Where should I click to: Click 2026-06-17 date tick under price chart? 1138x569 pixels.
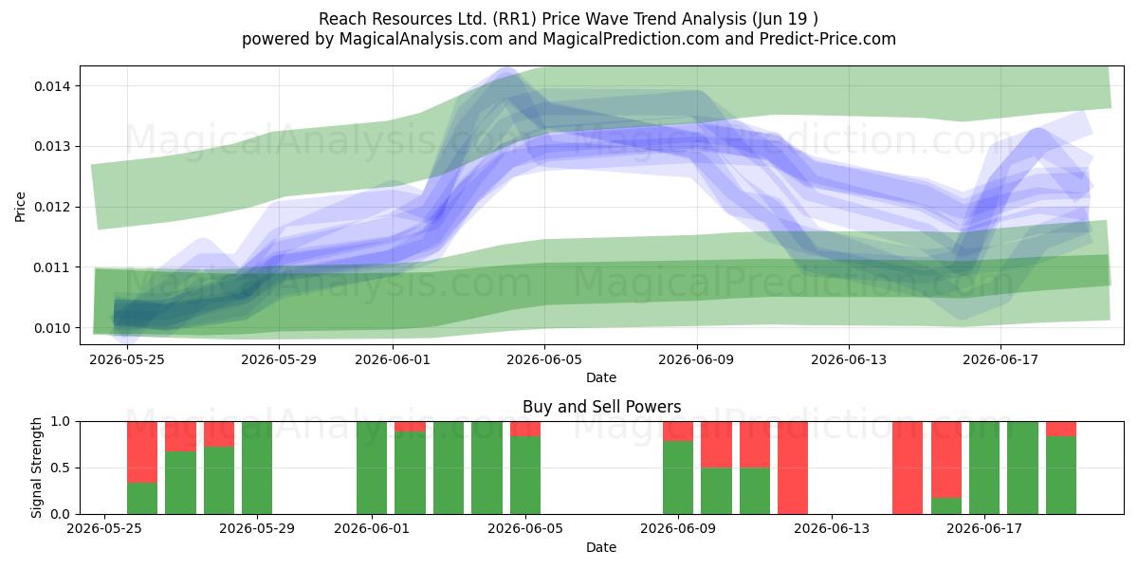[x=1000, y=359]
